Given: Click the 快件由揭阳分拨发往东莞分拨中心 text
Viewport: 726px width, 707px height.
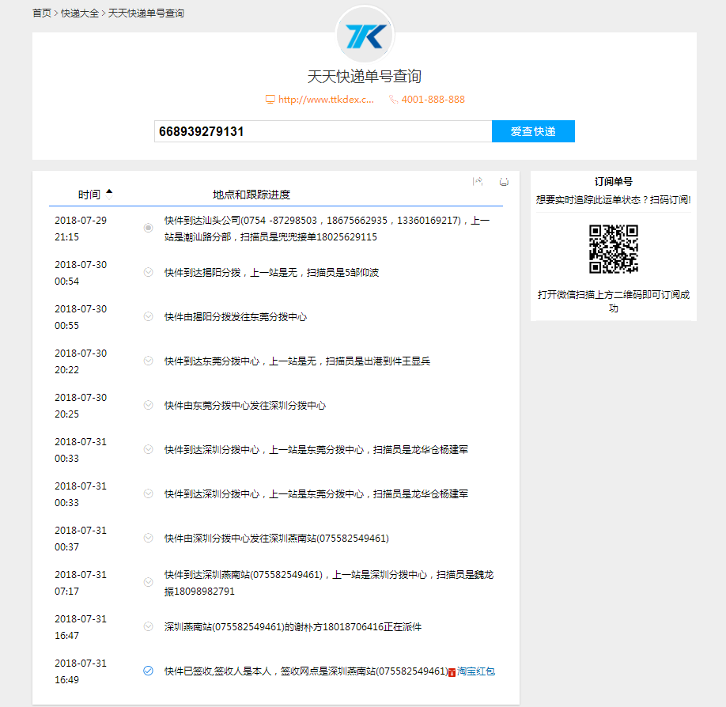Looking at the screenshot, I should tap(236, 316).
